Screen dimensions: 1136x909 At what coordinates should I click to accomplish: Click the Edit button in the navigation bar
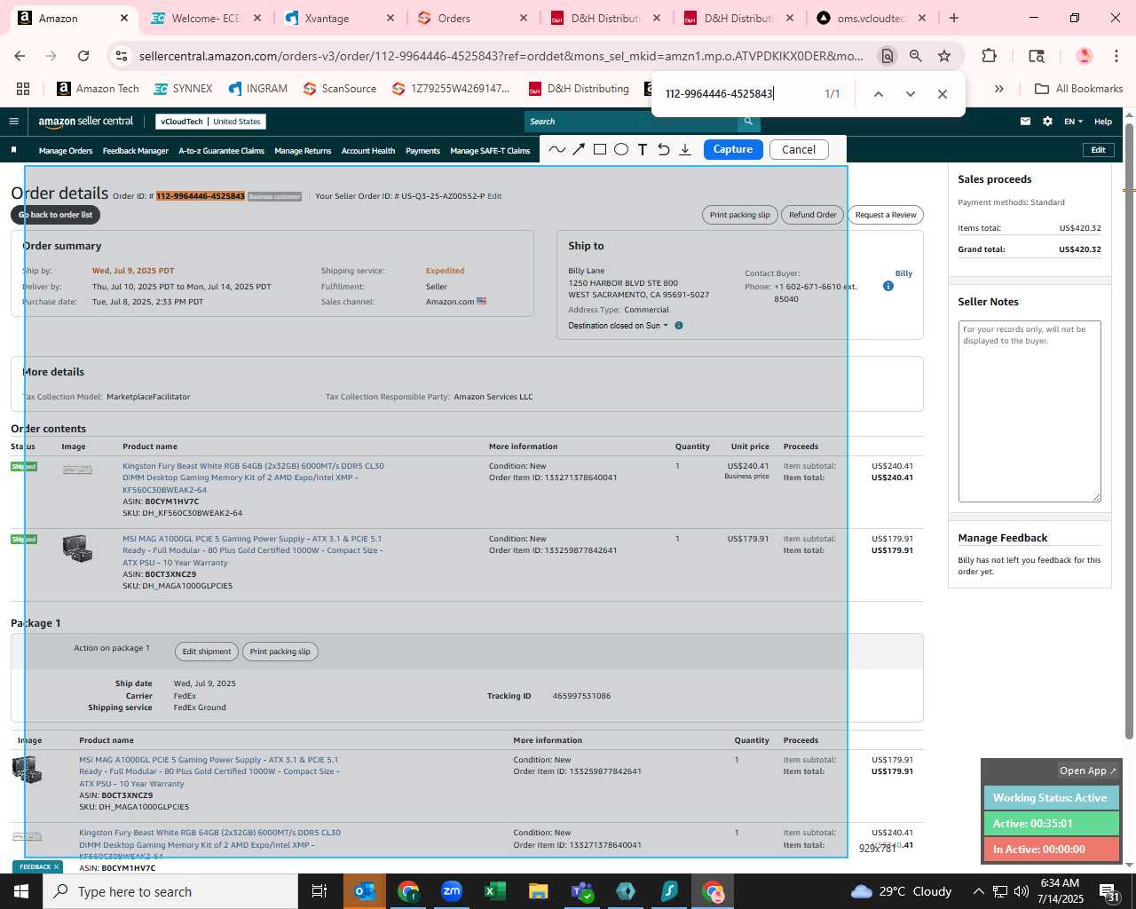click(1098, 150)
